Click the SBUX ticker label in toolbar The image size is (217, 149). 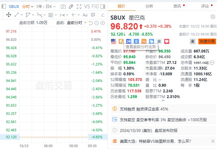click(x=14, y=7)
